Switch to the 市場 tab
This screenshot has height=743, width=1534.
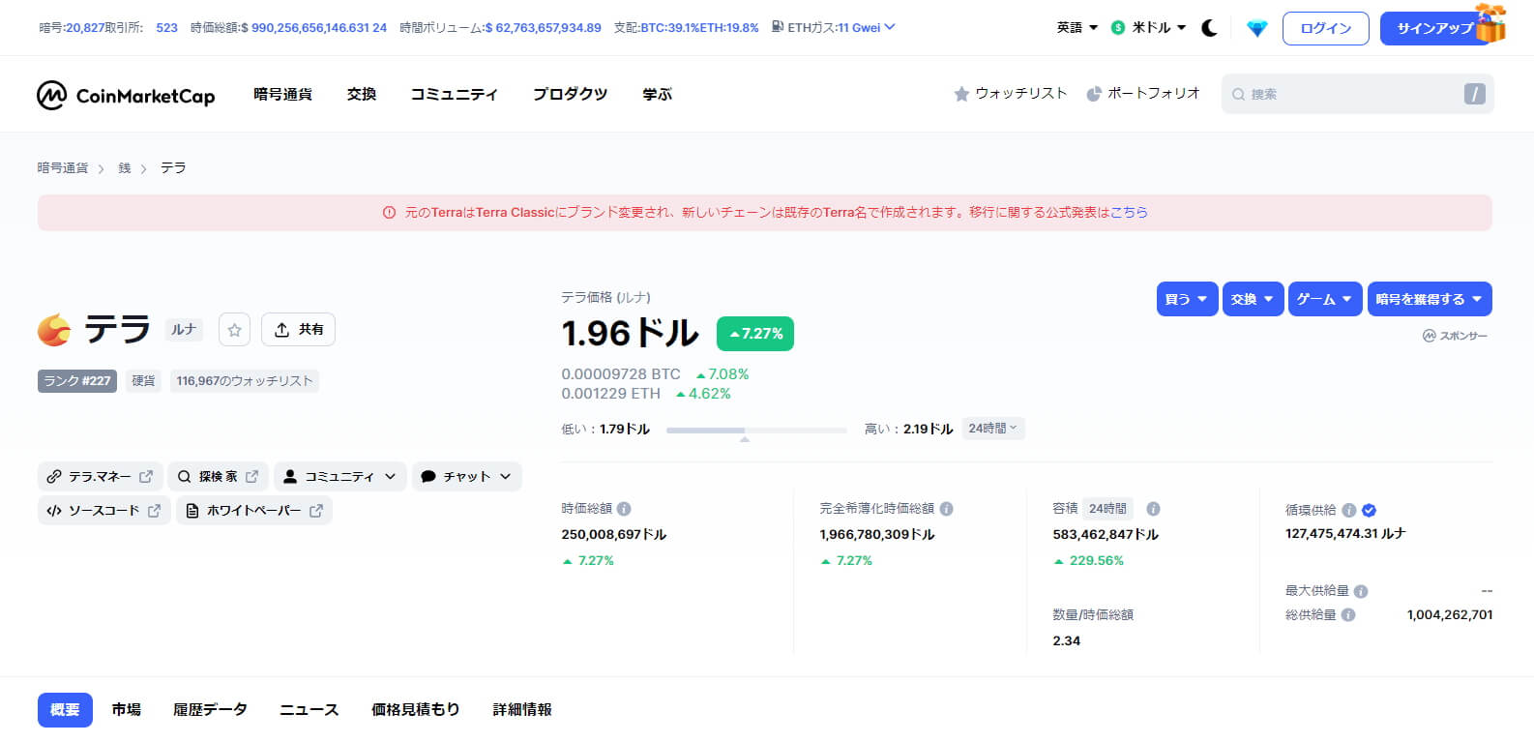click(x=127, y=710)
